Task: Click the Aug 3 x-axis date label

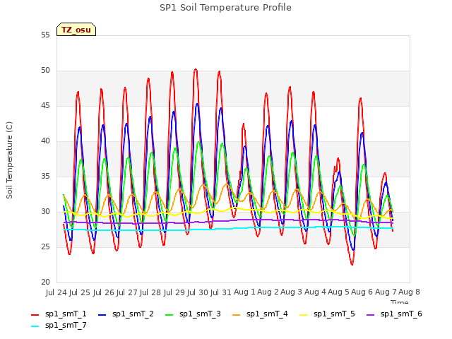Action: point(292,292)
